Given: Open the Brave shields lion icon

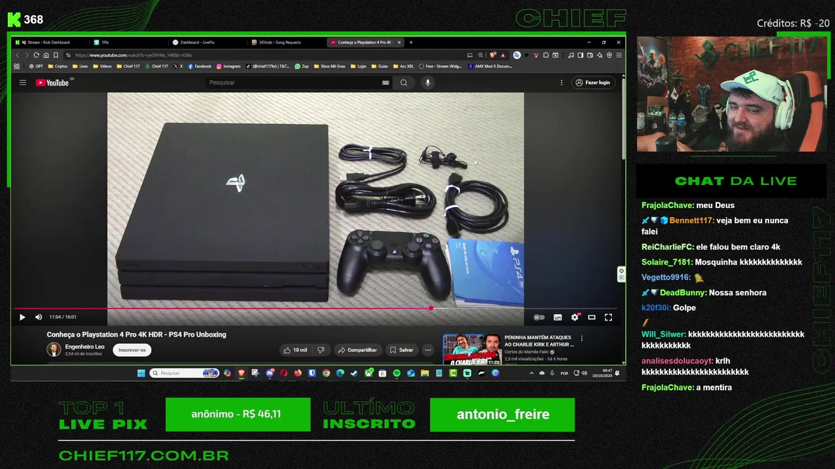Looking at the screenshot, I should 494,55.
